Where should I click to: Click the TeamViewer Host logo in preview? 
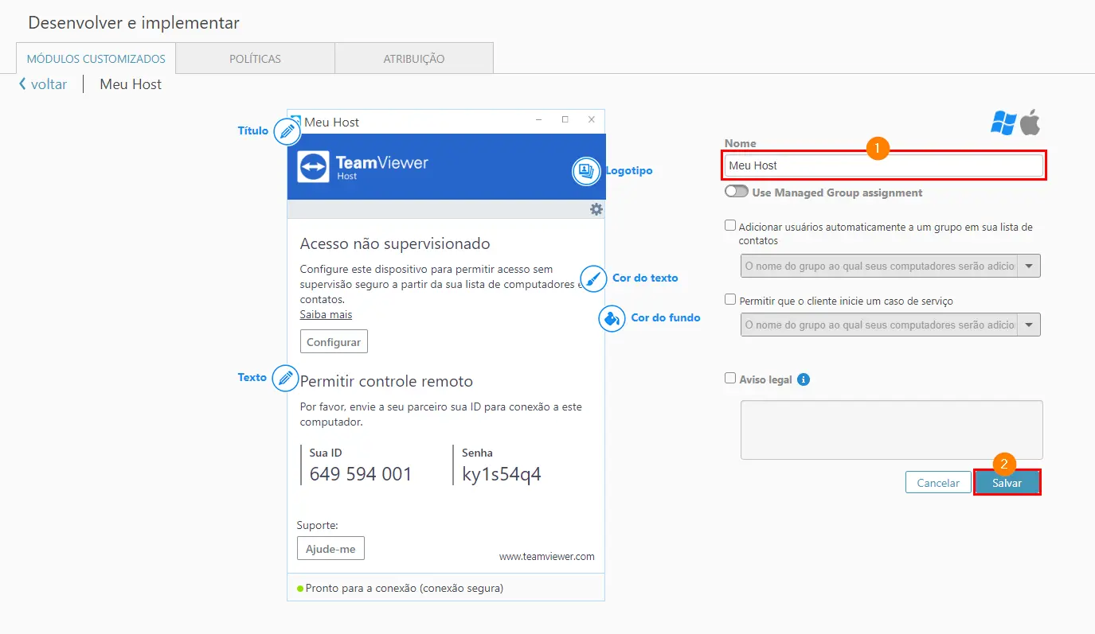(x=362, y=167)
